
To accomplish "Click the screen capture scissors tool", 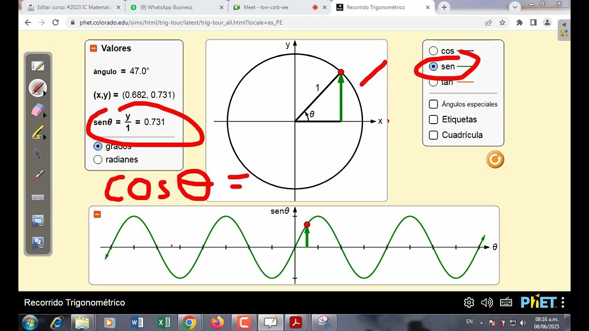I will click(x=38, y=242).
